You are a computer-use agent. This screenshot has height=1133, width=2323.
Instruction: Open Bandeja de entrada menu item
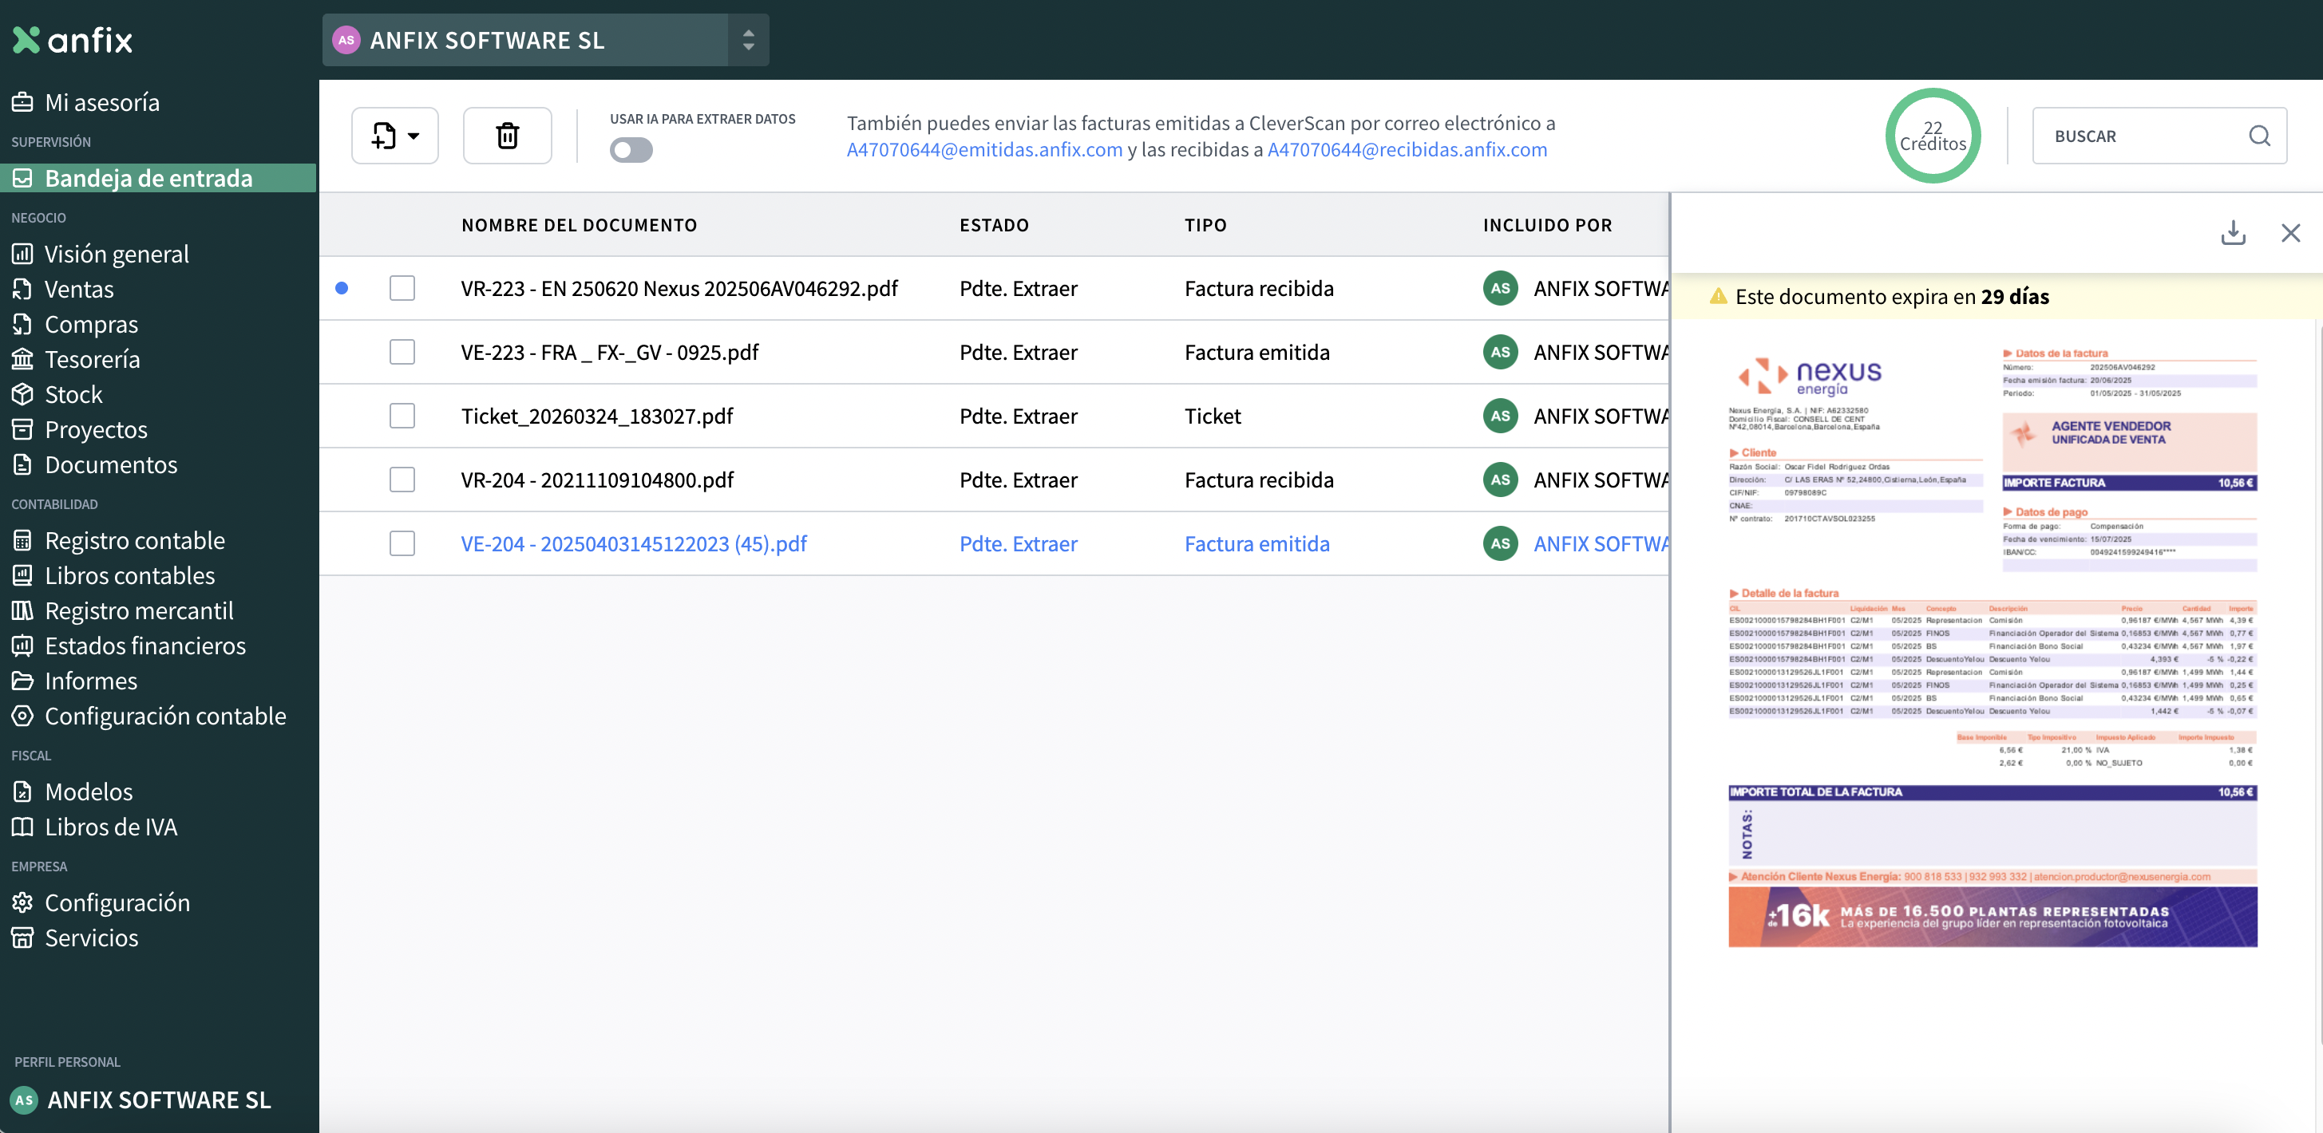click(x=148, y=178)
